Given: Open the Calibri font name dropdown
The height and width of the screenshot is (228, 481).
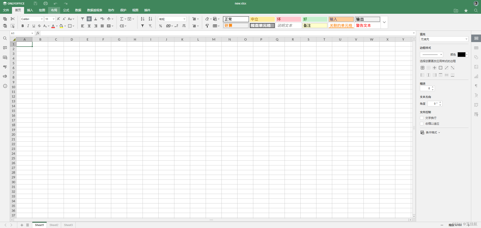Looking at the screenshot, I should (x=42, y=19).
